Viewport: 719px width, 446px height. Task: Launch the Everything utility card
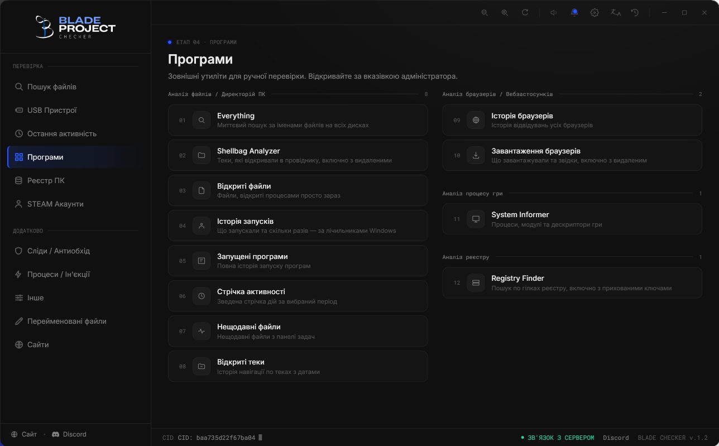click(x=298, y=120)
